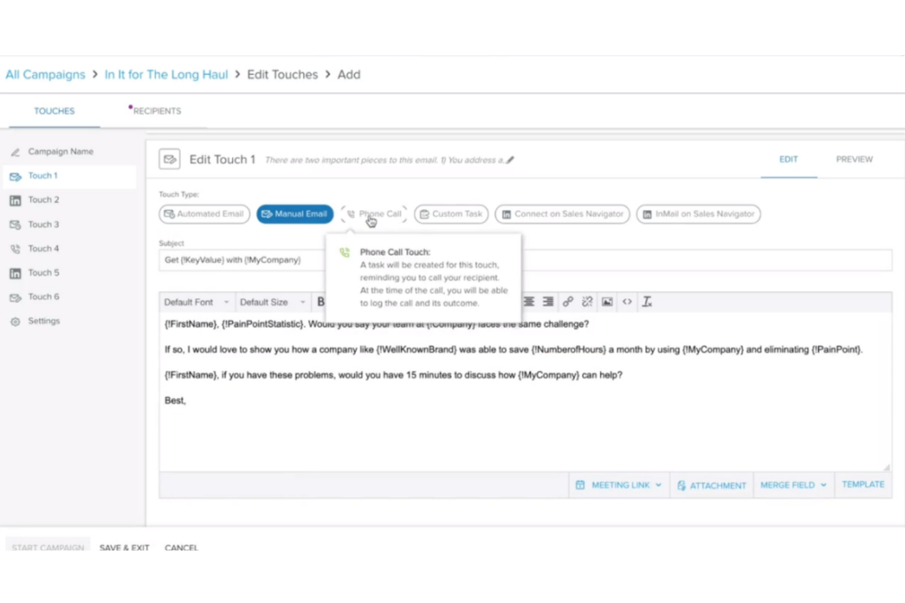This screenshot has height=603, width=905.
Task: Click the pencil icon beside Edit Touch 1
Action: (x=511, y=159)
